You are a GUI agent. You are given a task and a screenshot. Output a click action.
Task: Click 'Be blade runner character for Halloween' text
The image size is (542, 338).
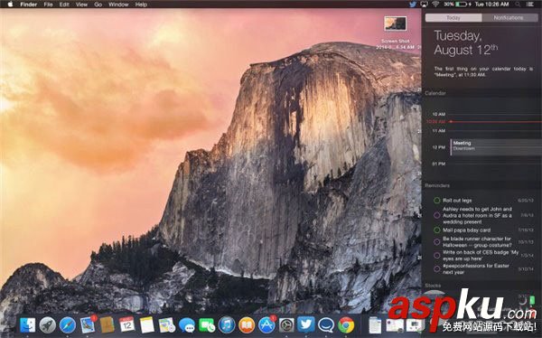pos(477,241)
